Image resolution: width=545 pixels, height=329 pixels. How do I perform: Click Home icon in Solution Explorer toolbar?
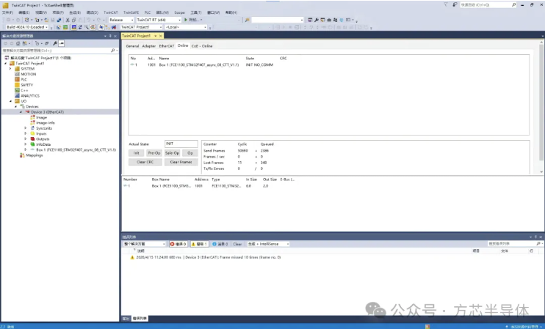pos(18,43)
